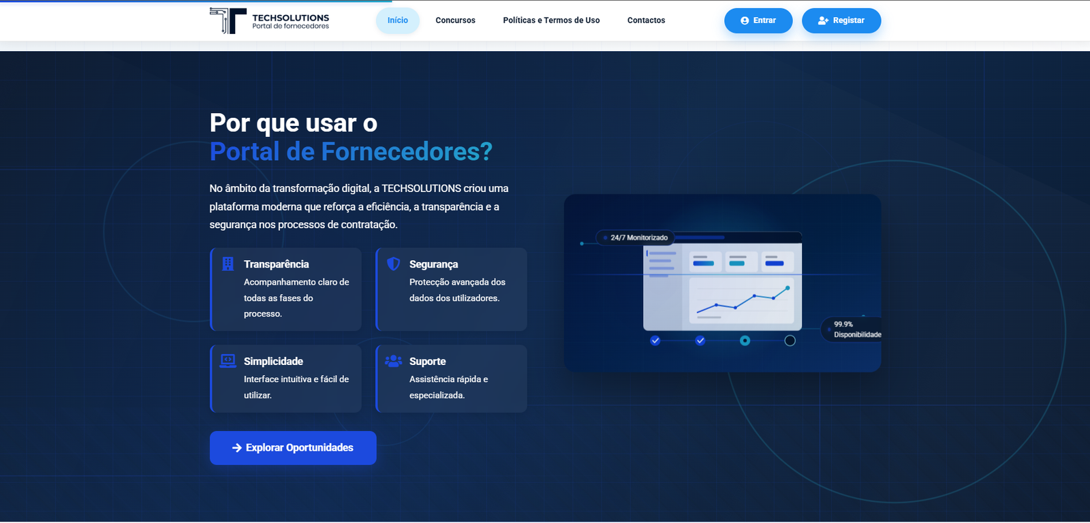Click the 24/7 Monitorizado badge
This screenshot has width=1090, height=523.
click(636, 238)
